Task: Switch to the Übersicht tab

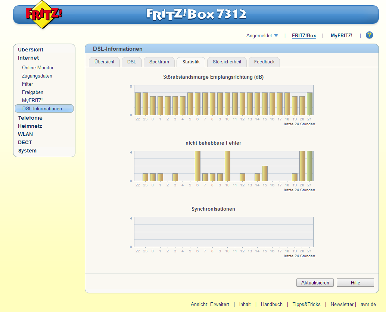Action: tap(105, 62)
